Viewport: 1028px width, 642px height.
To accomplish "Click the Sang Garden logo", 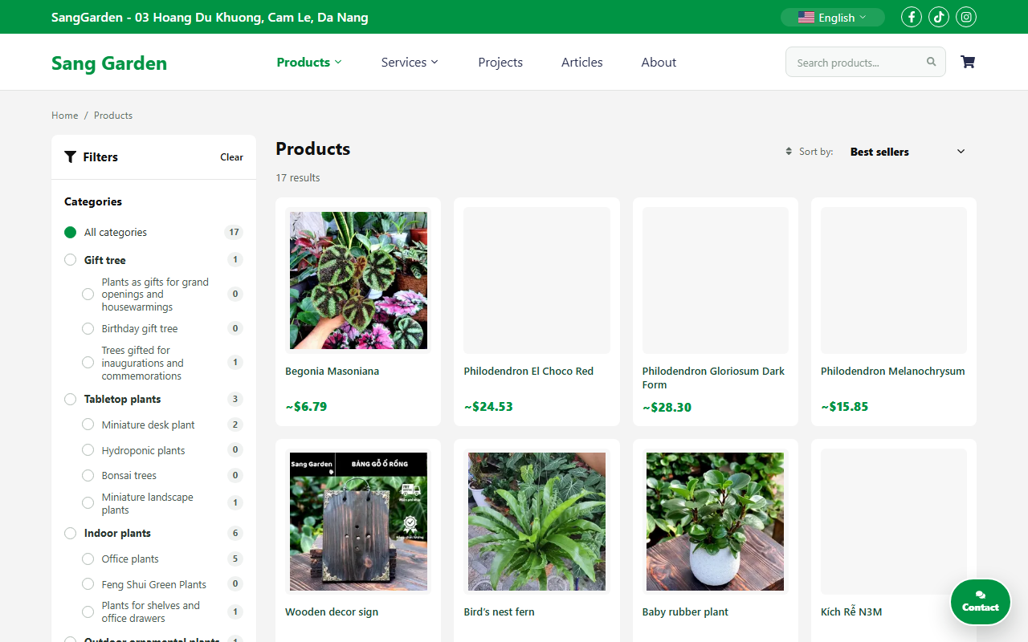I will [109, 63].
